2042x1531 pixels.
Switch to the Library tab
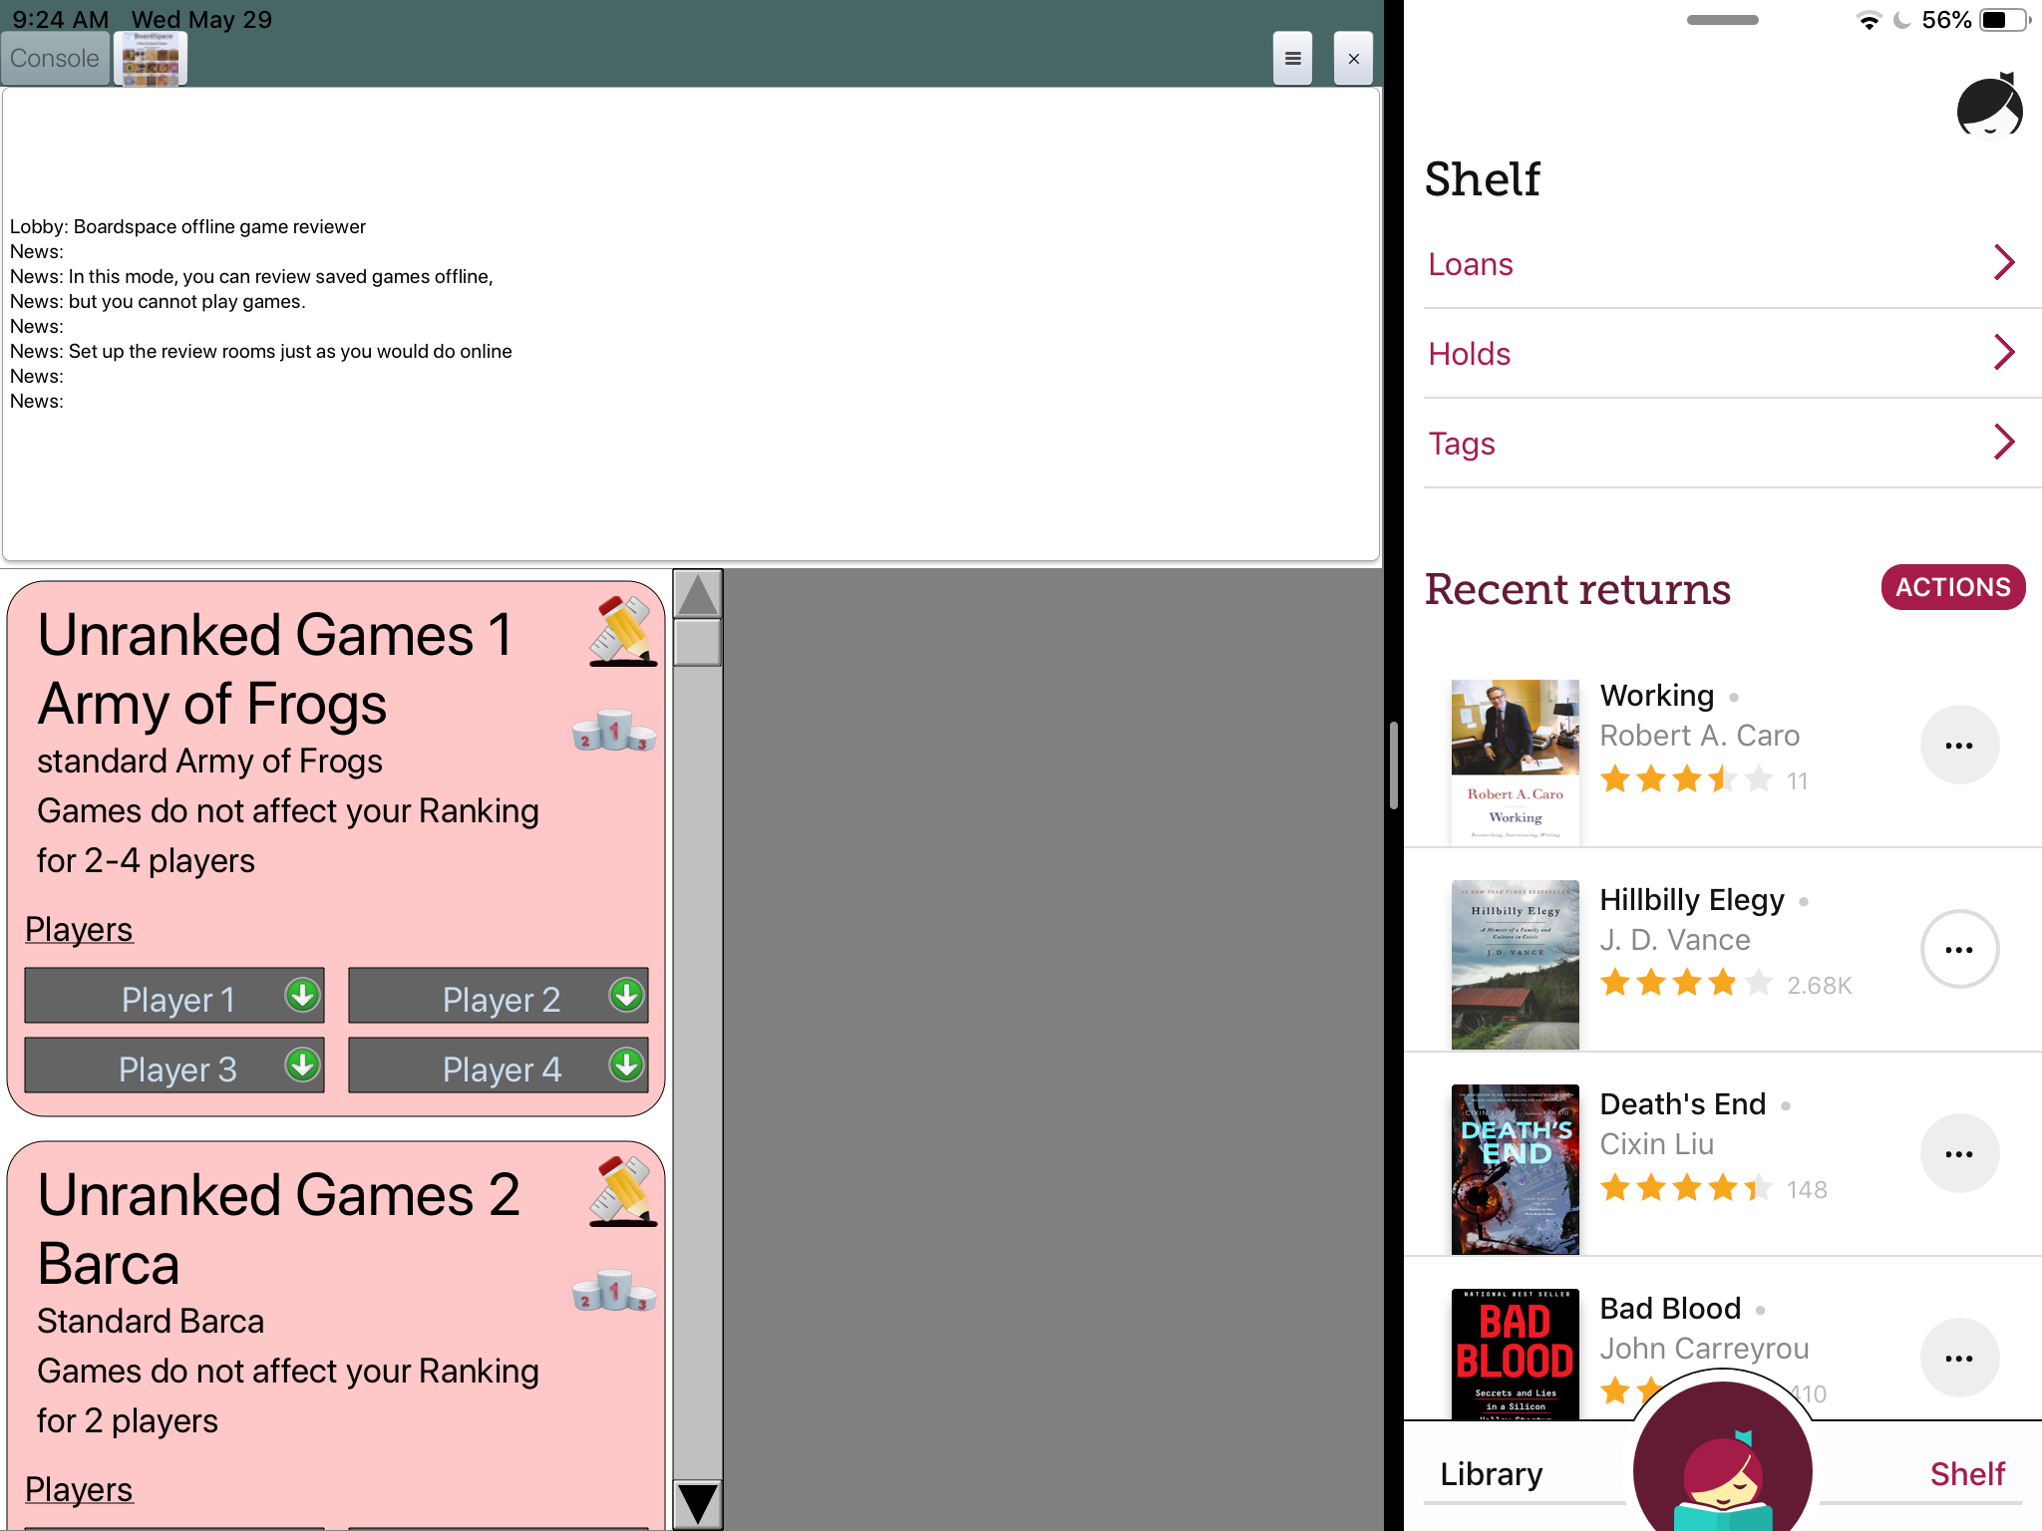pos(1490,1472)
